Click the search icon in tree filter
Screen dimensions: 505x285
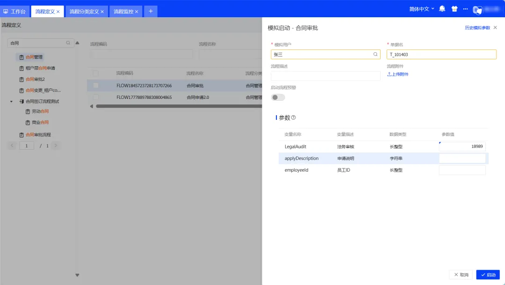point(68,43)
